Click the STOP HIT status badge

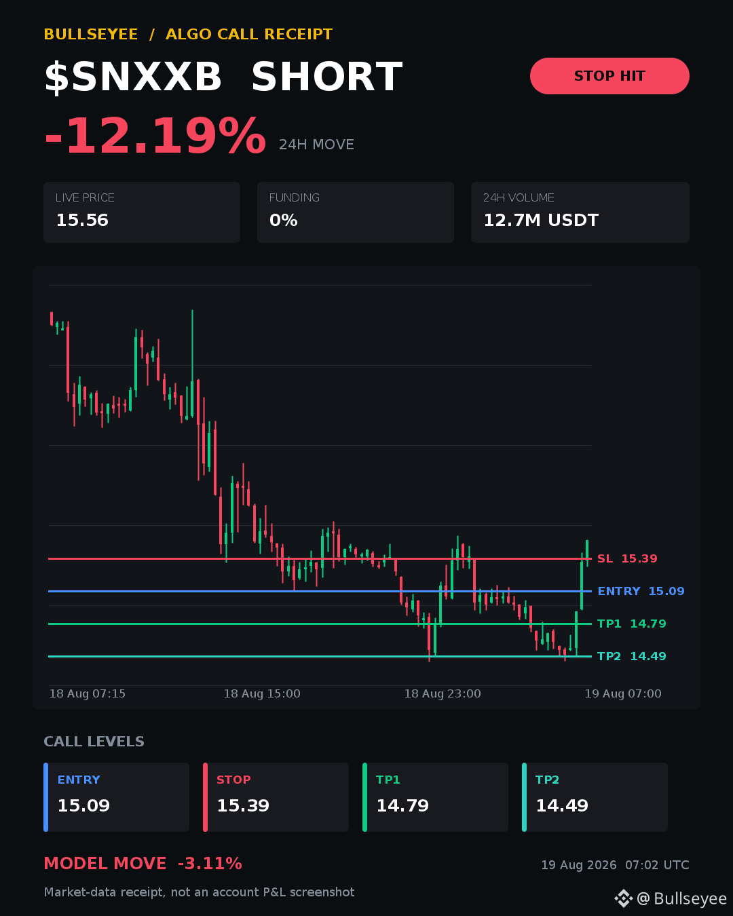609,76
